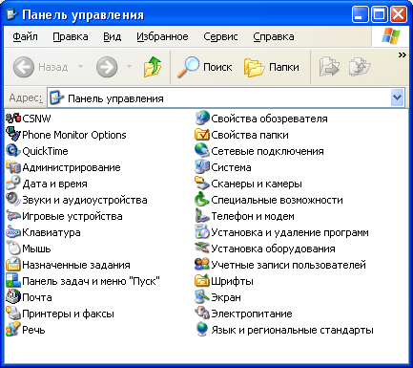
Task: Open the Администрирование icon
Action: coord(13,167)
